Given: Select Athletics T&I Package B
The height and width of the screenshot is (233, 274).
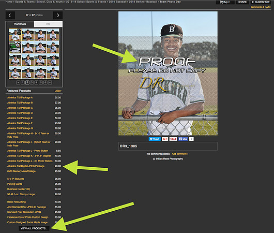Looking at the screenshot, I should (20, 103).
